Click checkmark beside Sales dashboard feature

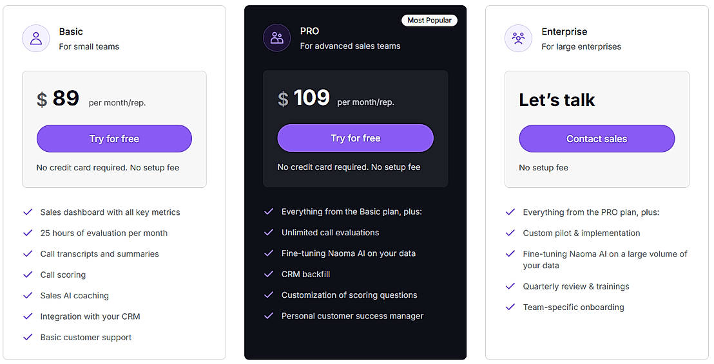28,212
